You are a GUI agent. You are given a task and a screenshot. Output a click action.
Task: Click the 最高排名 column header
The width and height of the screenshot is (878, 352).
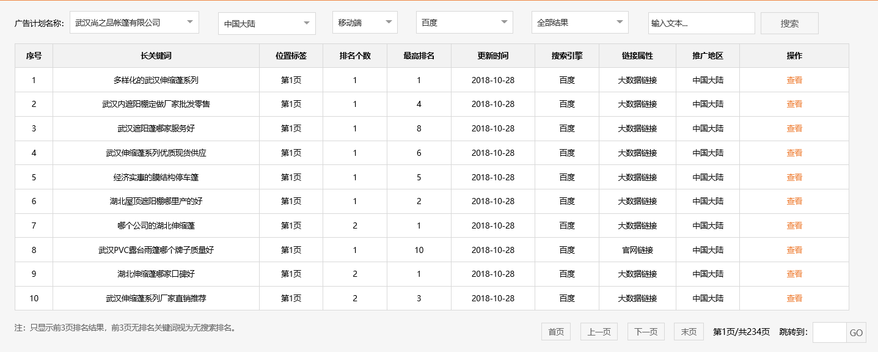point(419,56)
